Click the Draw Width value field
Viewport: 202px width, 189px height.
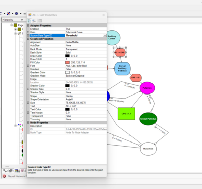coord(86,59)
